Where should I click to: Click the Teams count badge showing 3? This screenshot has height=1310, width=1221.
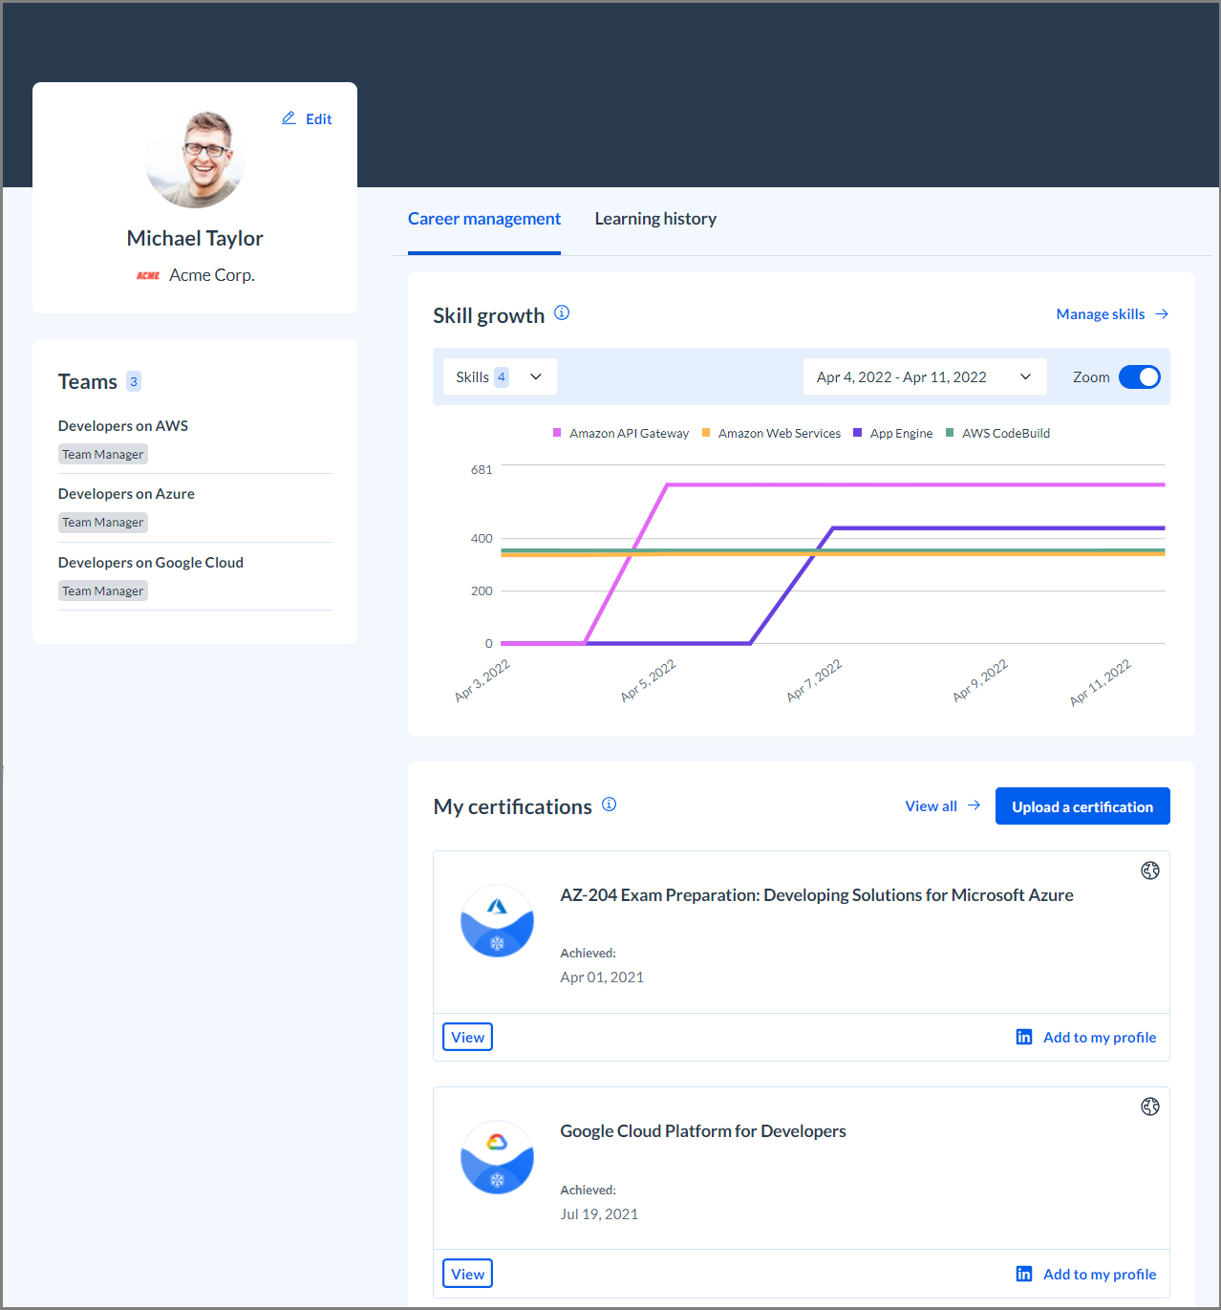[134, 381]
